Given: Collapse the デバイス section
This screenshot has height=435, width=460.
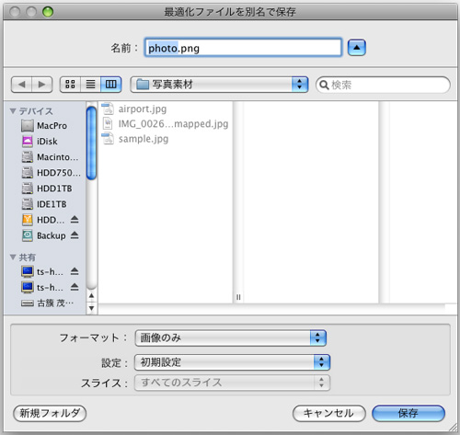Looking at the screenshot, I should (13, 110).
